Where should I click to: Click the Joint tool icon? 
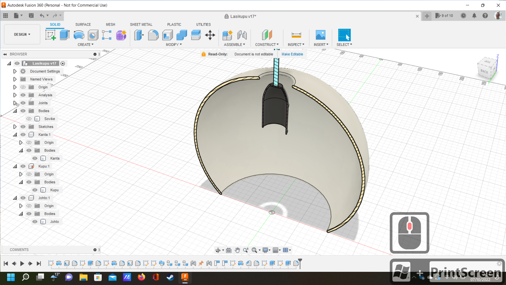tap(242, 35)
